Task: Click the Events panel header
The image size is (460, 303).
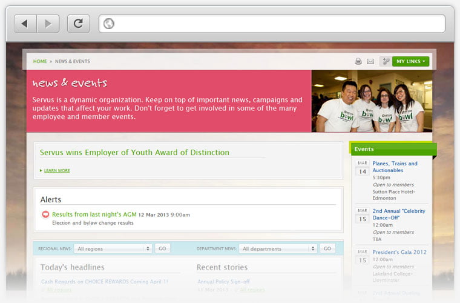Action: pyautogui.click(x=393, y=149)
